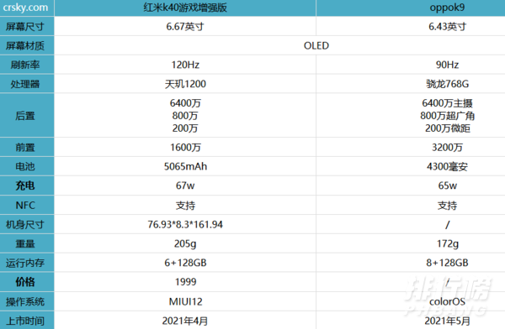Select the 800万超广角 text
Screen dimensions: 505x329
[x=448, y=116]
